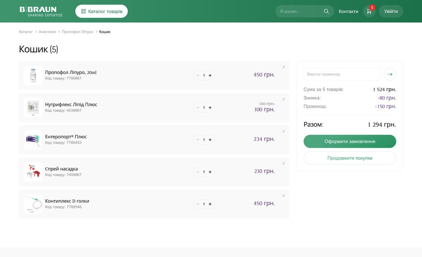Decrease quantity of Пропофол Ліпуро
This screenshot has height=257, width=422.
pos(198,76)
